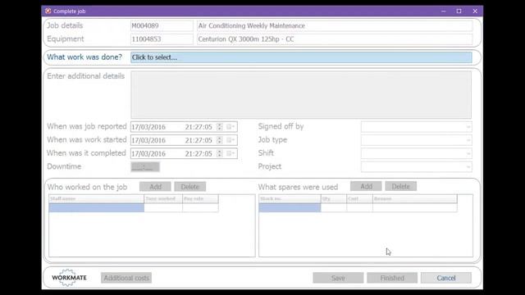The height and width of the screenshot is (295, 525).
Task: Select the highlighted Staff name cell
Action: (97, 208)
